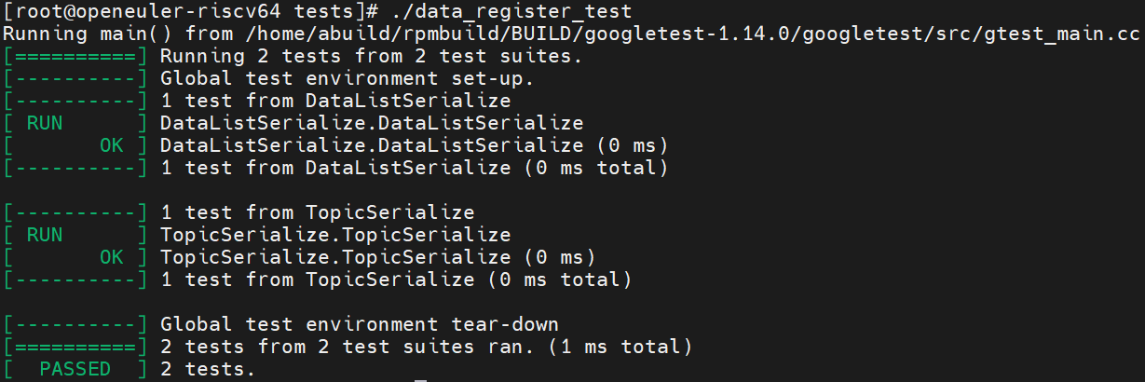Click "1 test from DataListSerialize (0 ms total)" line
Screen dimensions: 1145x382
pos(415,168)
